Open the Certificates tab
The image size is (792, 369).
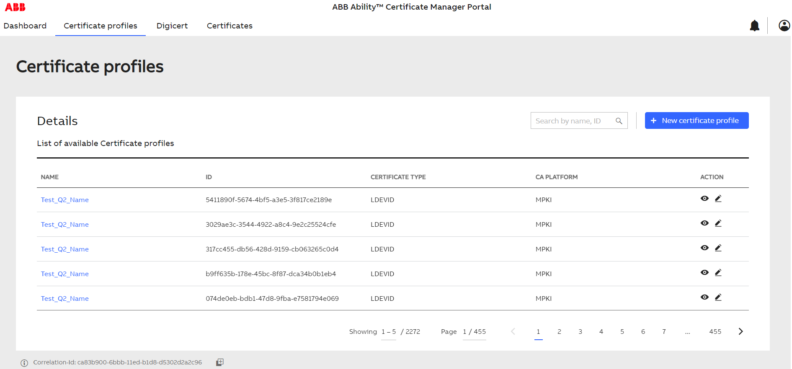pos(230,26)
